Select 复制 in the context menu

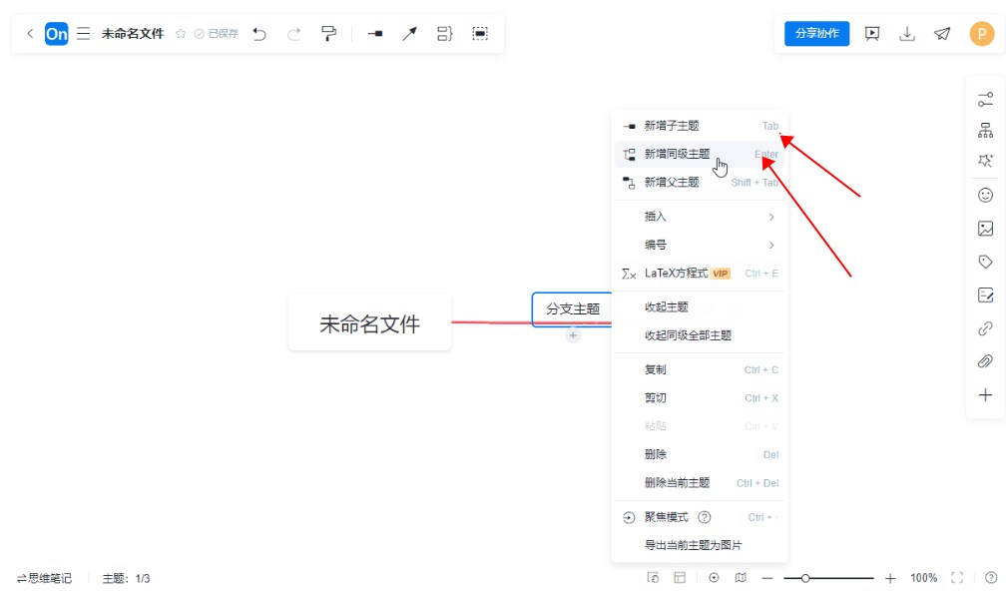(x=656, y=369)
